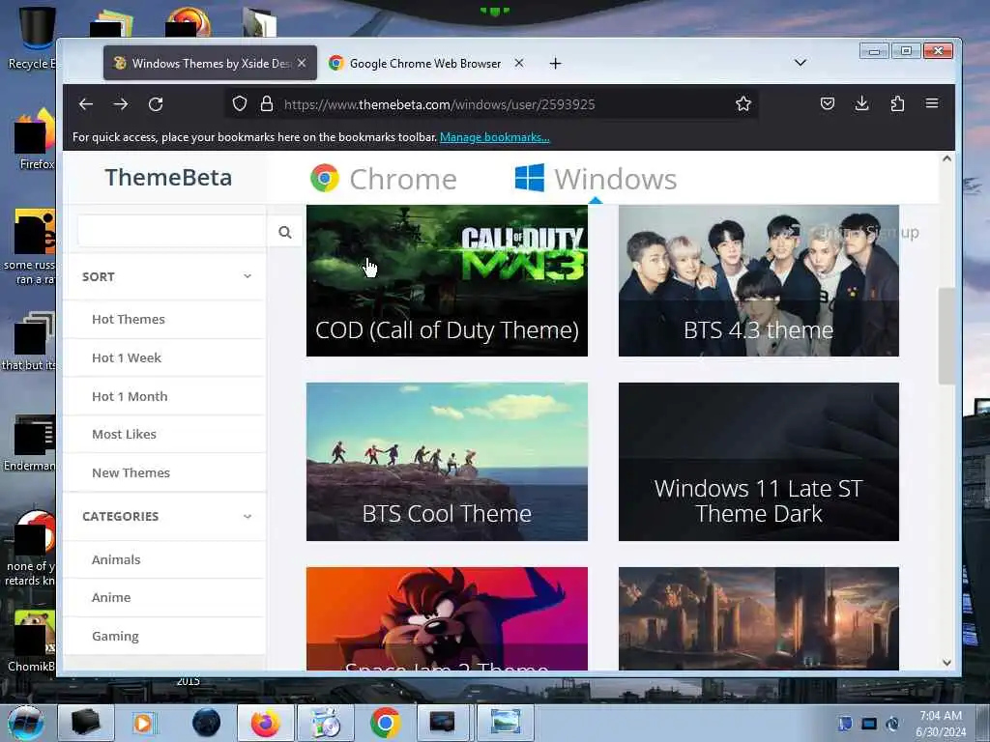Open the ChomikBox desktop icon
The height and width of the screenshot is (742, 990).
pyautogui.click(x=32, y=641)
